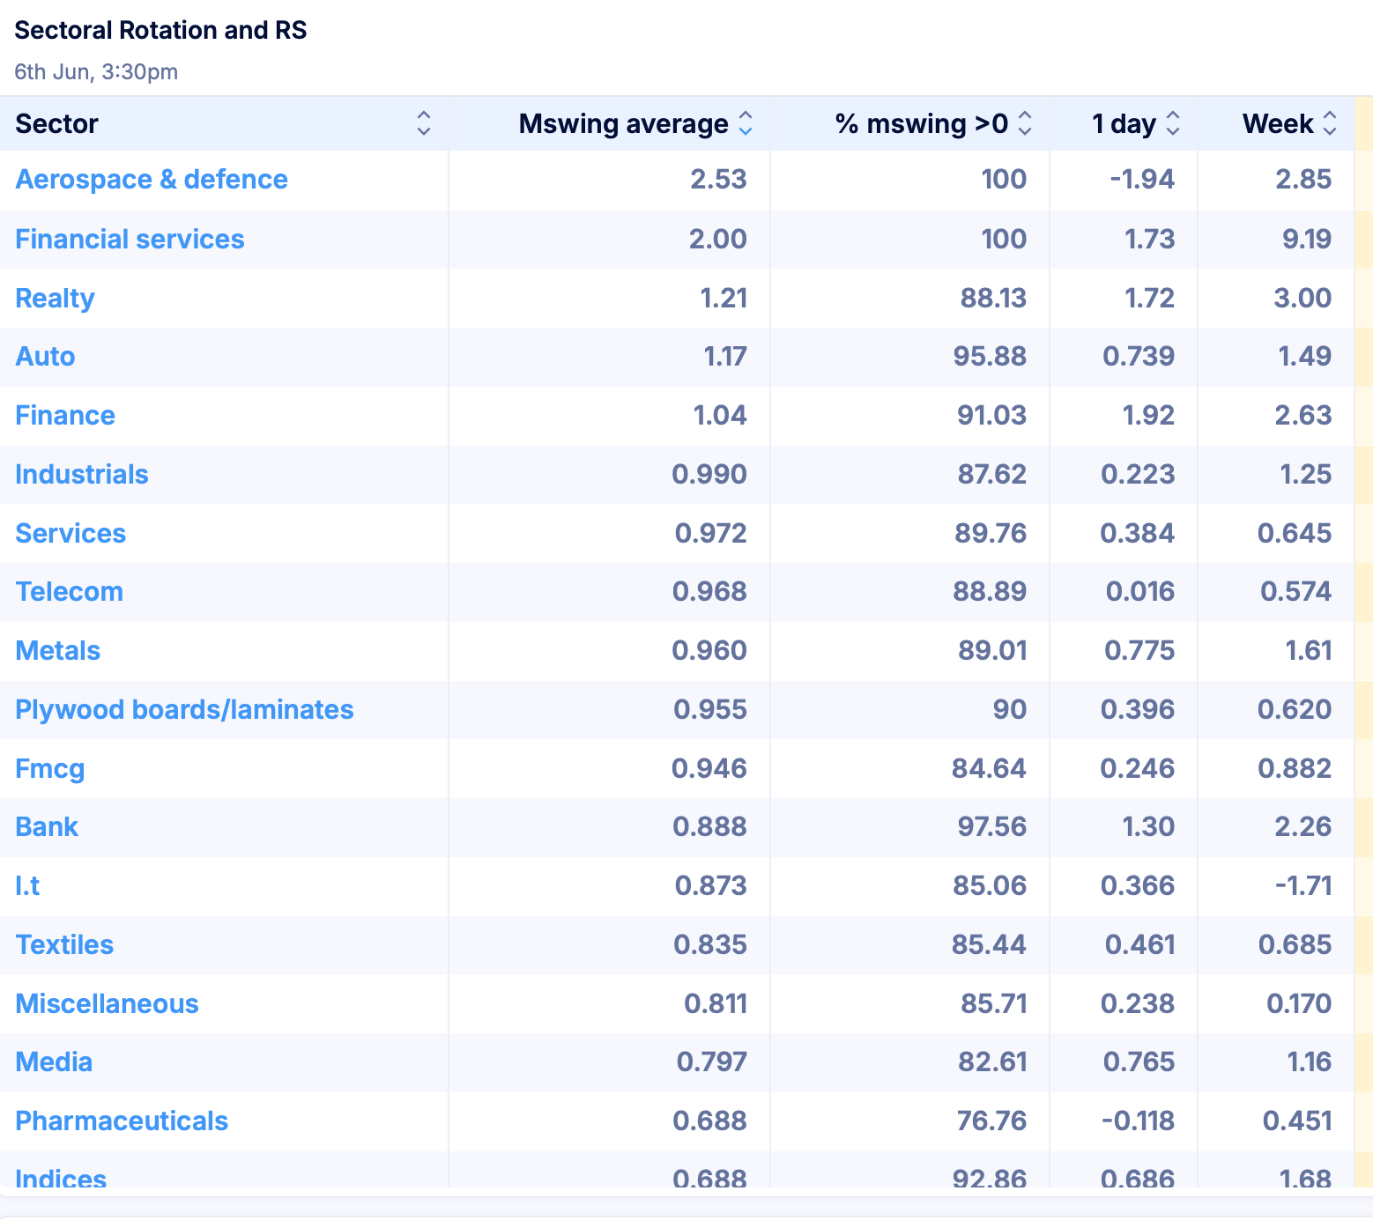Viewport: 1373px width, 1228px height.
Task: Sort by Mswing average arrows
Action: pos(746,123)
